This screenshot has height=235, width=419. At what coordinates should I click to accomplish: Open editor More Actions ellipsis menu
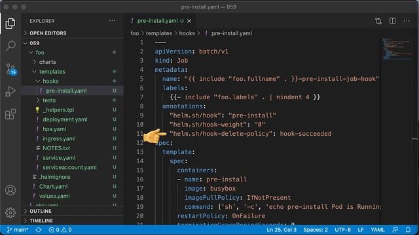(407, 21)
